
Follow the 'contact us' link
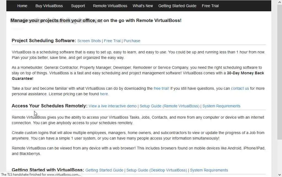point(240,88)
